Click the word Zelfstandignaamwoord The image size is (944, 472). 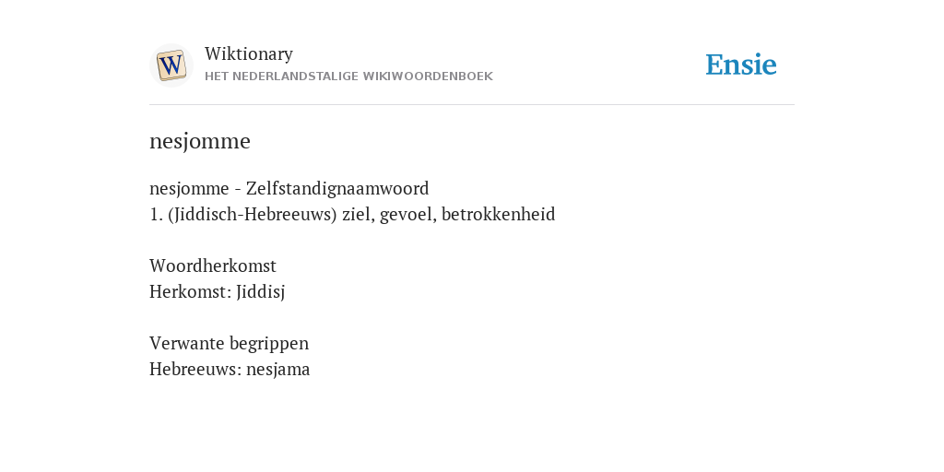click(x=337, y=188)
